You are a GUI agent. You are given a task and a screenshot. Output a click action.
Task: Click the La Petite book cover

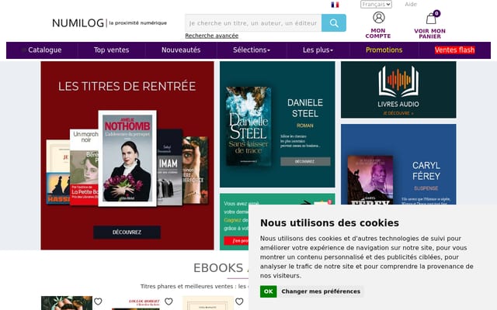point(84,167)
